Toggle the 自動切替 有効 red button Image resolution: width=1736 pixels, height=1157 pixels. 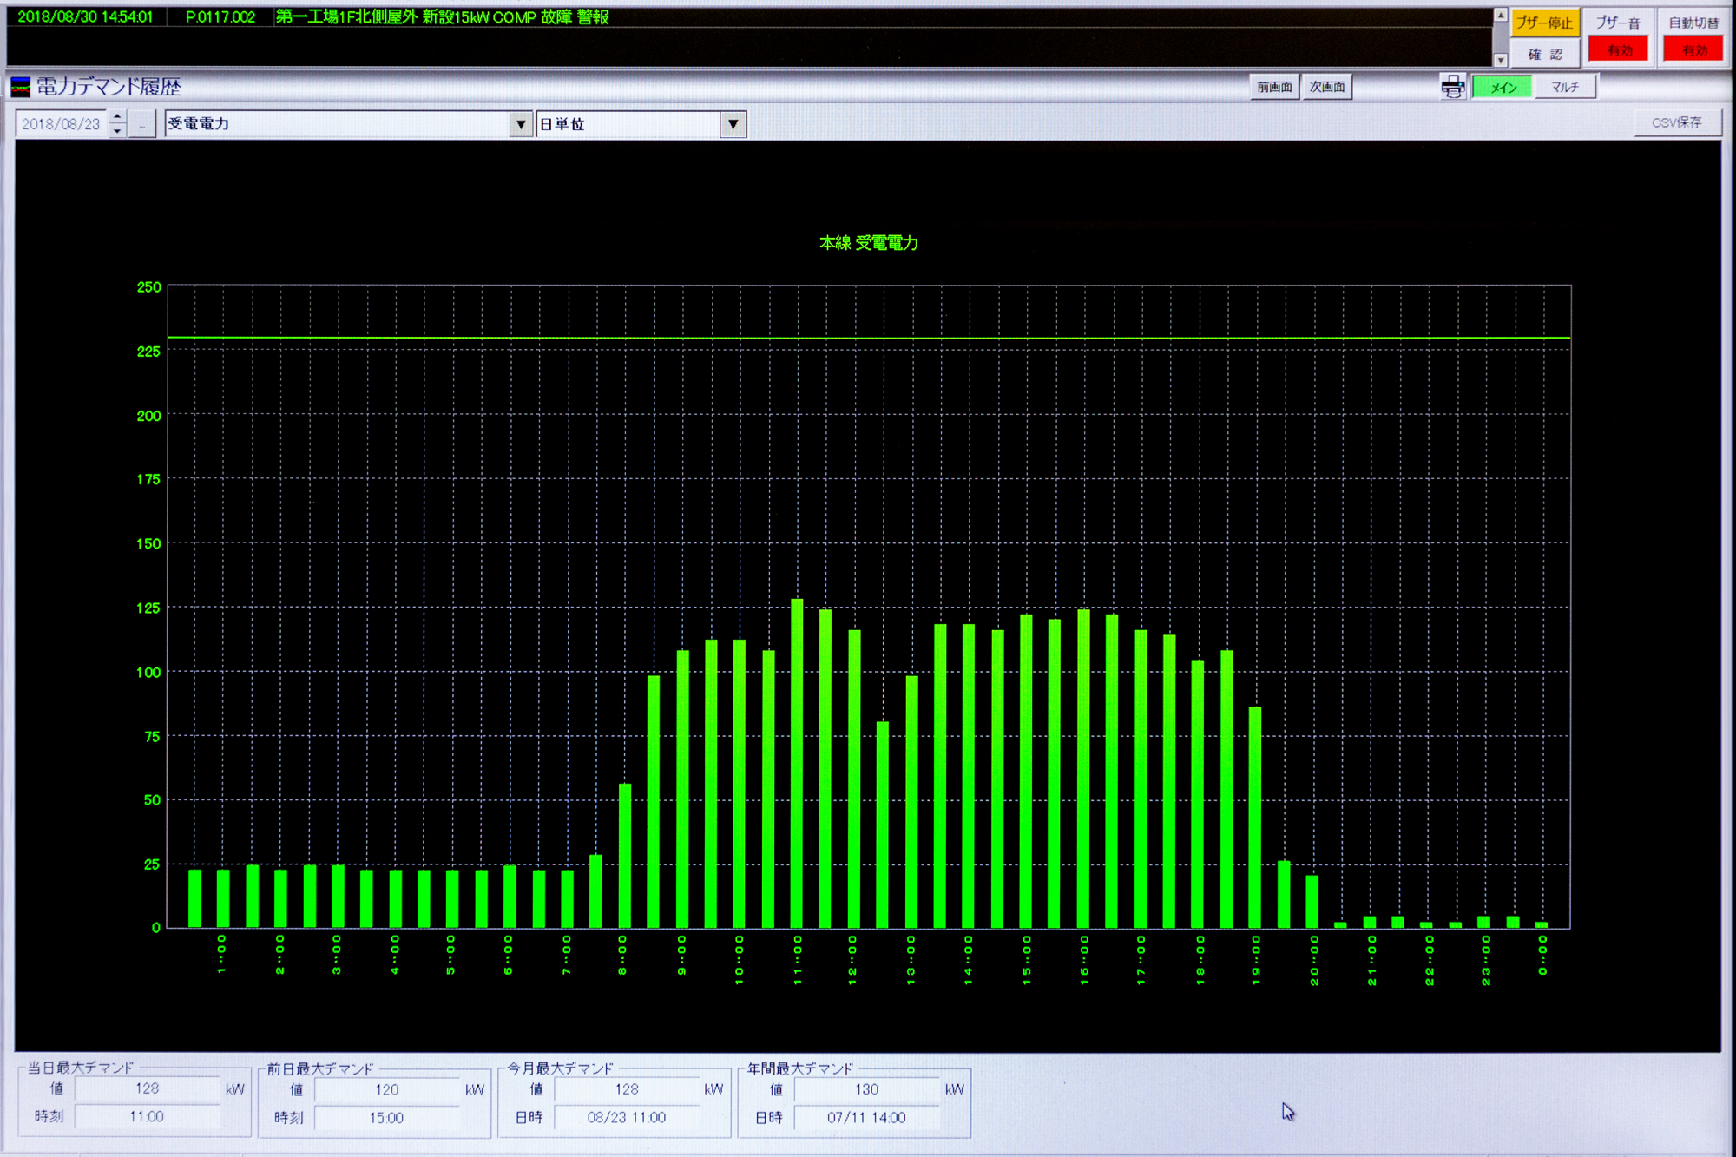1693,50
